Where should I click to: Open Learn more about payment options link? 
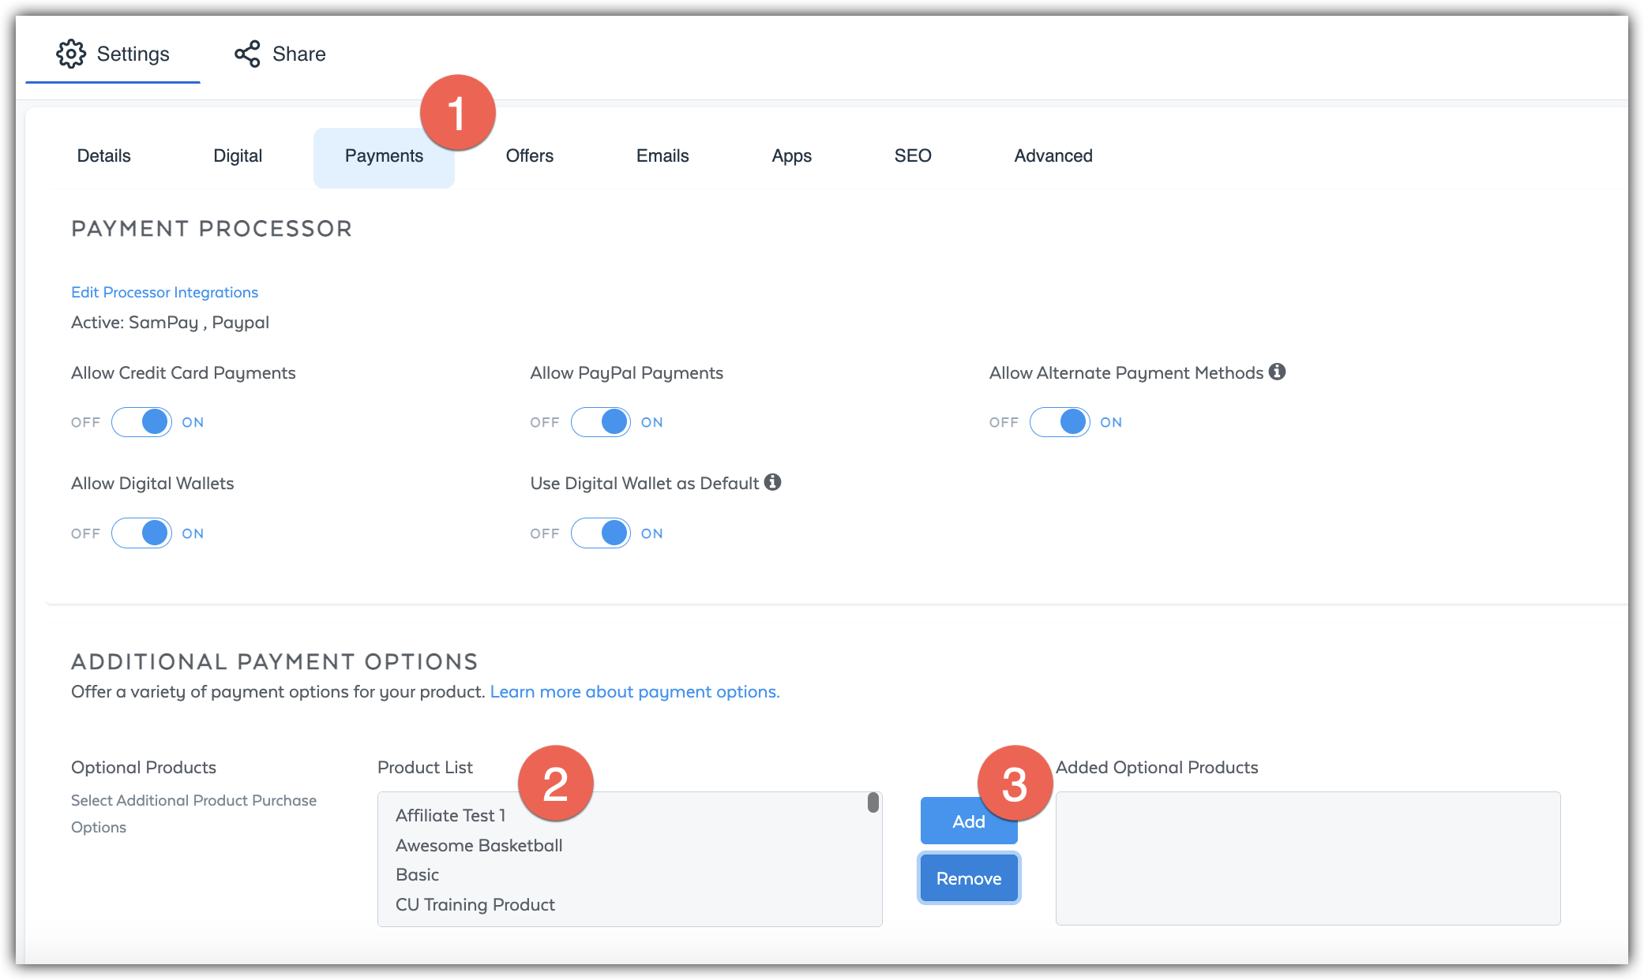point(634,692)
